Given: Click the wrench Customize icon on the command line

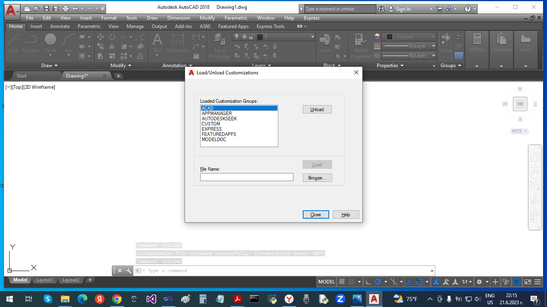Looking at the screenshot, I should [x=129, y=271].
